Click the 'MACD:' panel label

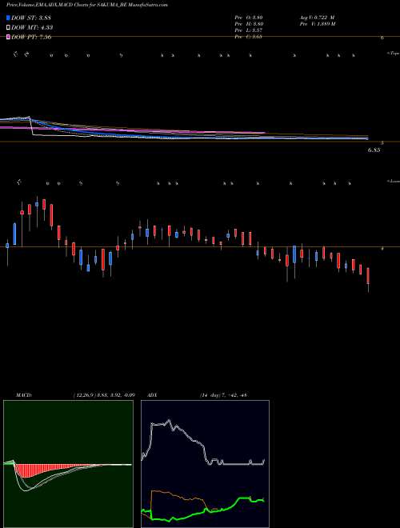click(x=23, y=394)
